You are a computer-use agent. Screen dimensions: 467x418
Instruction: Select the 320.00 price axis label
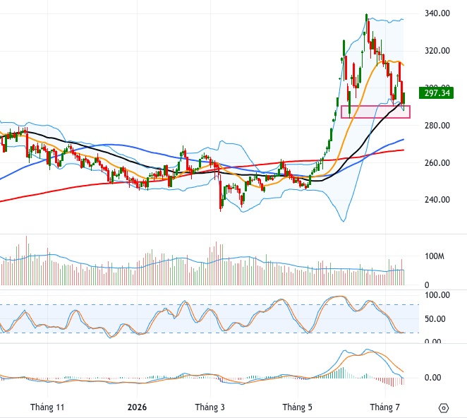(437, 51)
